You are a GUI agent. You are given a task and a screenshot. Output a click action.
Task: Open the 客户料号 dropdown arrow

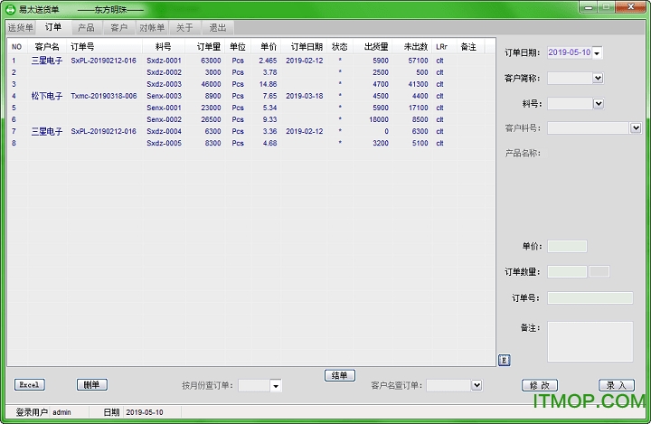coord(636,128)
